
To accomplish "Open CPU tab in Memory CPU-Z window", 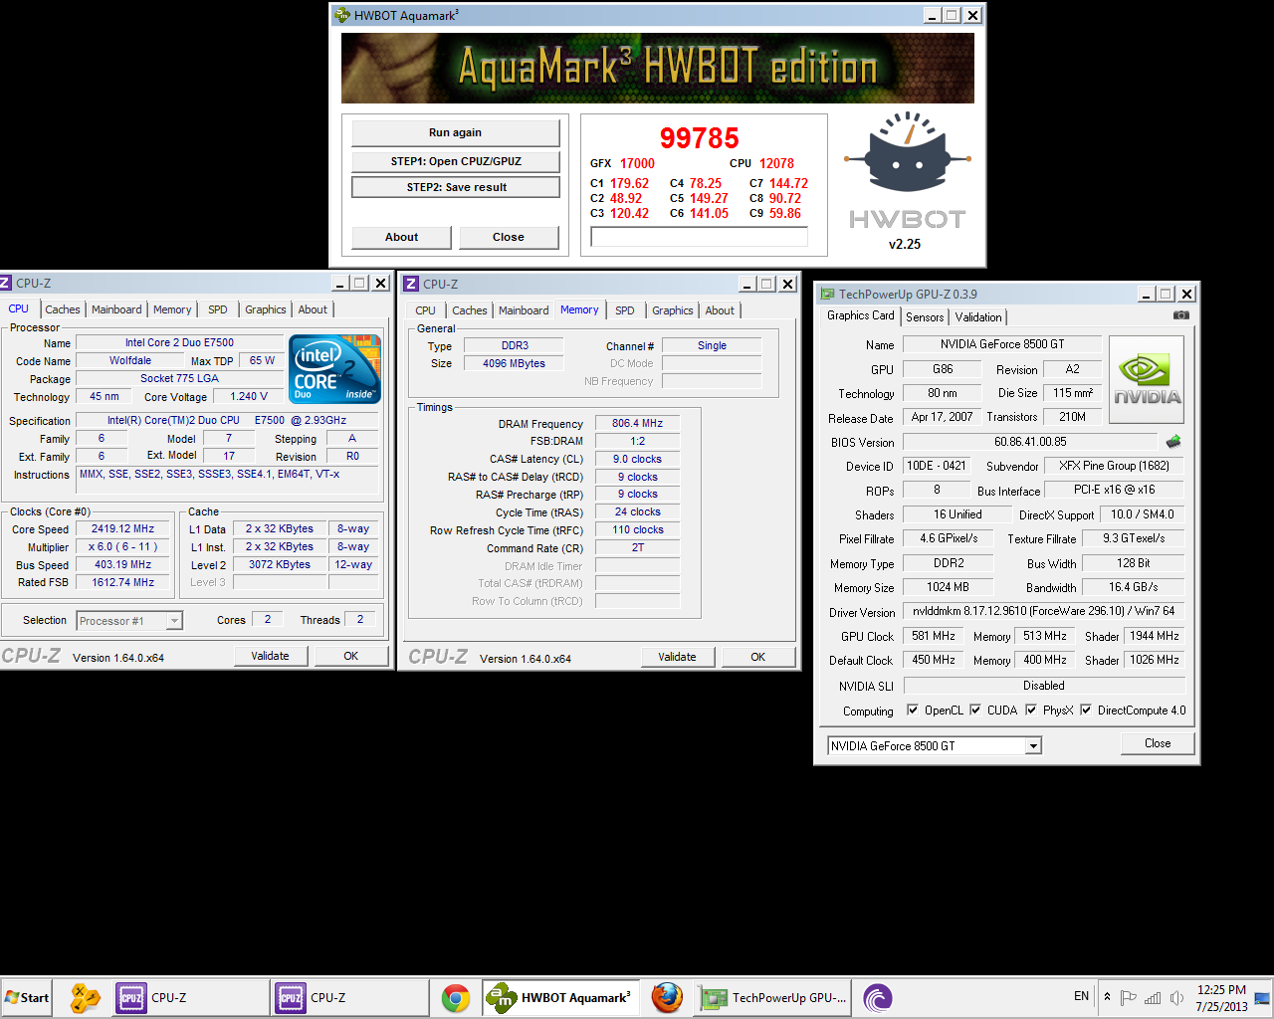I will tap(426, 310).
